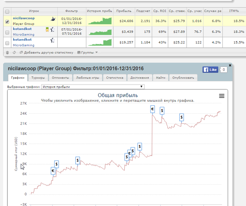246x206 pixels.
Task: Click the Facebook like count 0
Action: pos(224,70)
